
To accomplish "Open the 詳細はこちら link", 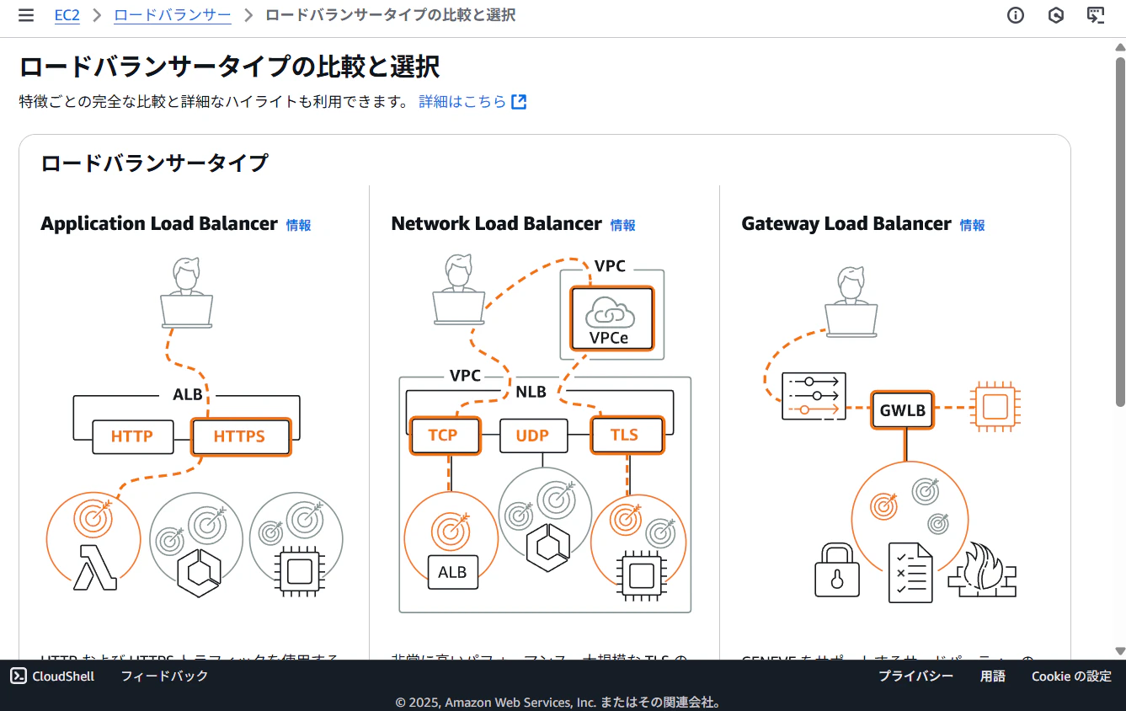I will (462, 102).
